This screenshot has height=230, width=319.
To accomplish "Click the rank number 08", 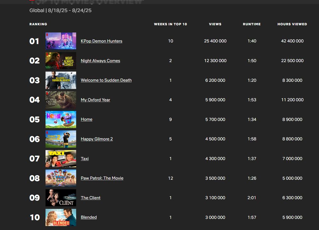I will 34,178.
